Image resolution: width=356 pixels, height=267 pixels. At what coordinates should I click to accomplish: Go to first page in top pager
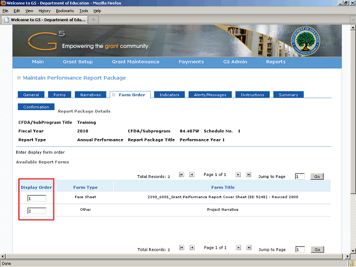[181, 174]
